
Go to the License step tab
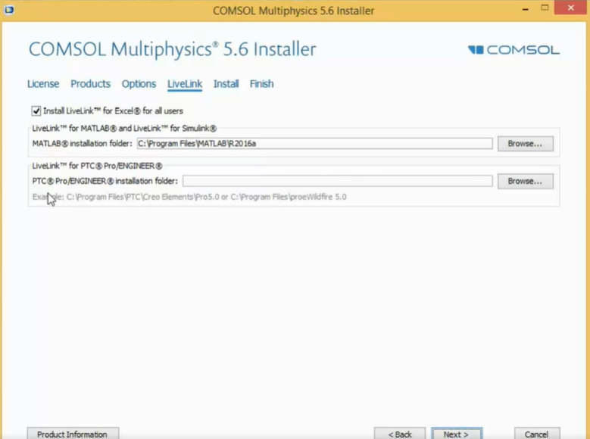pyautogui.click(x=43, y=84)
